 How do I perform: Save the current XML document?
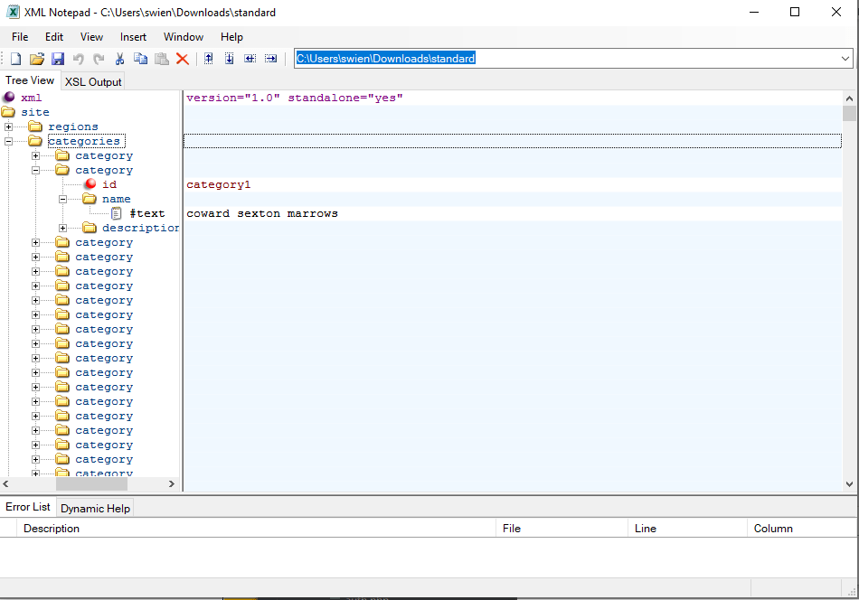[x=58, y=58]
